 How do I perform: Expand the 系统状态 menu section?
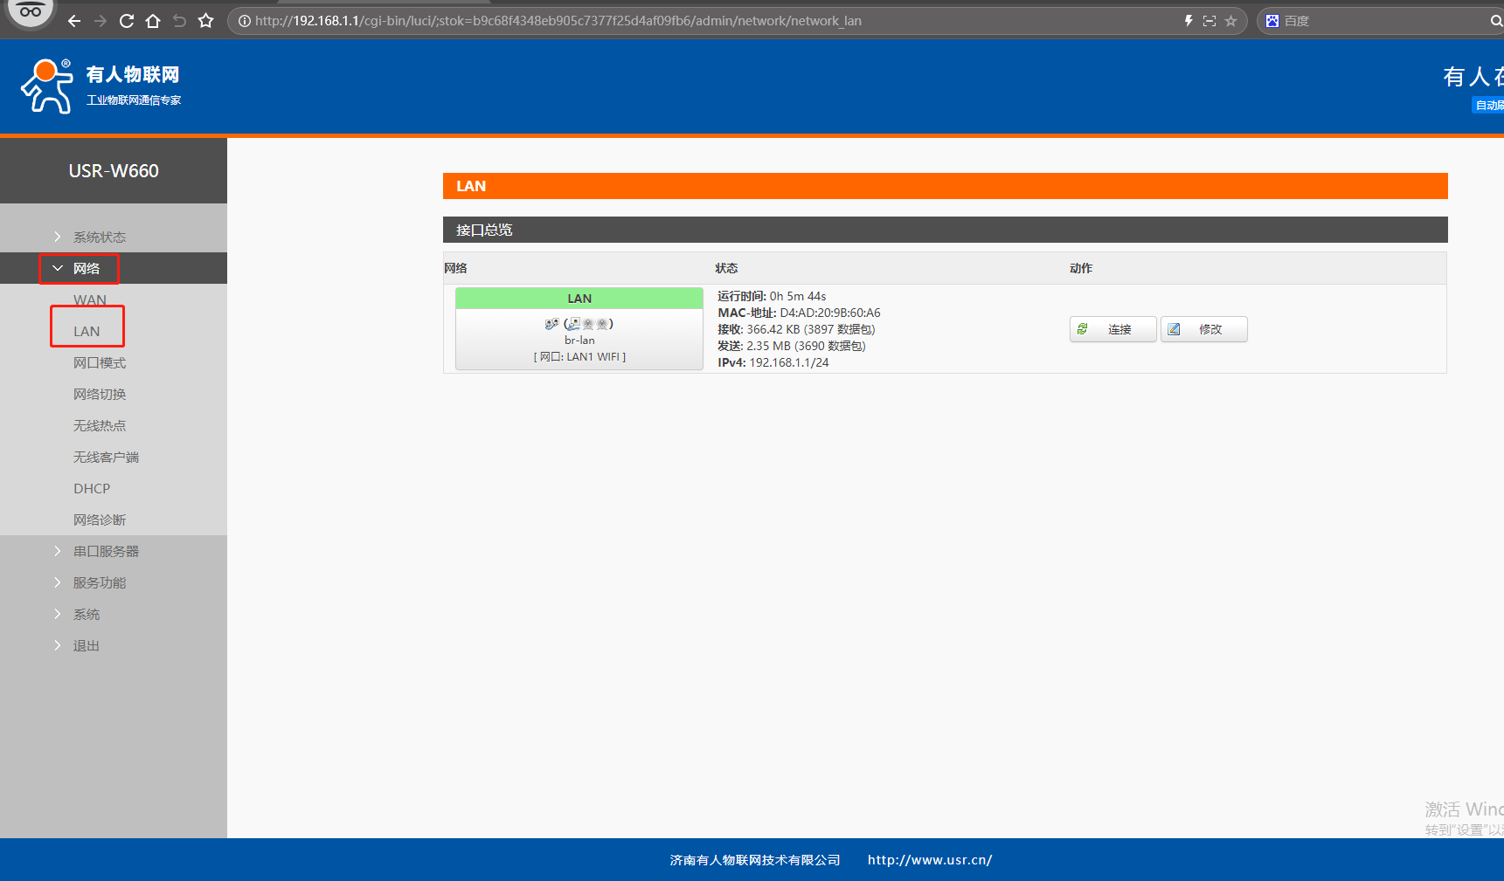click(x=99, y=237)
